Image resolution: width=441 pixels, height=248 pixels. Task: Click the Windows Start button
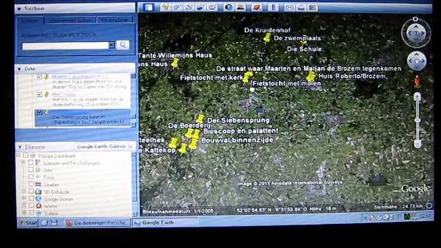(28, 223)
